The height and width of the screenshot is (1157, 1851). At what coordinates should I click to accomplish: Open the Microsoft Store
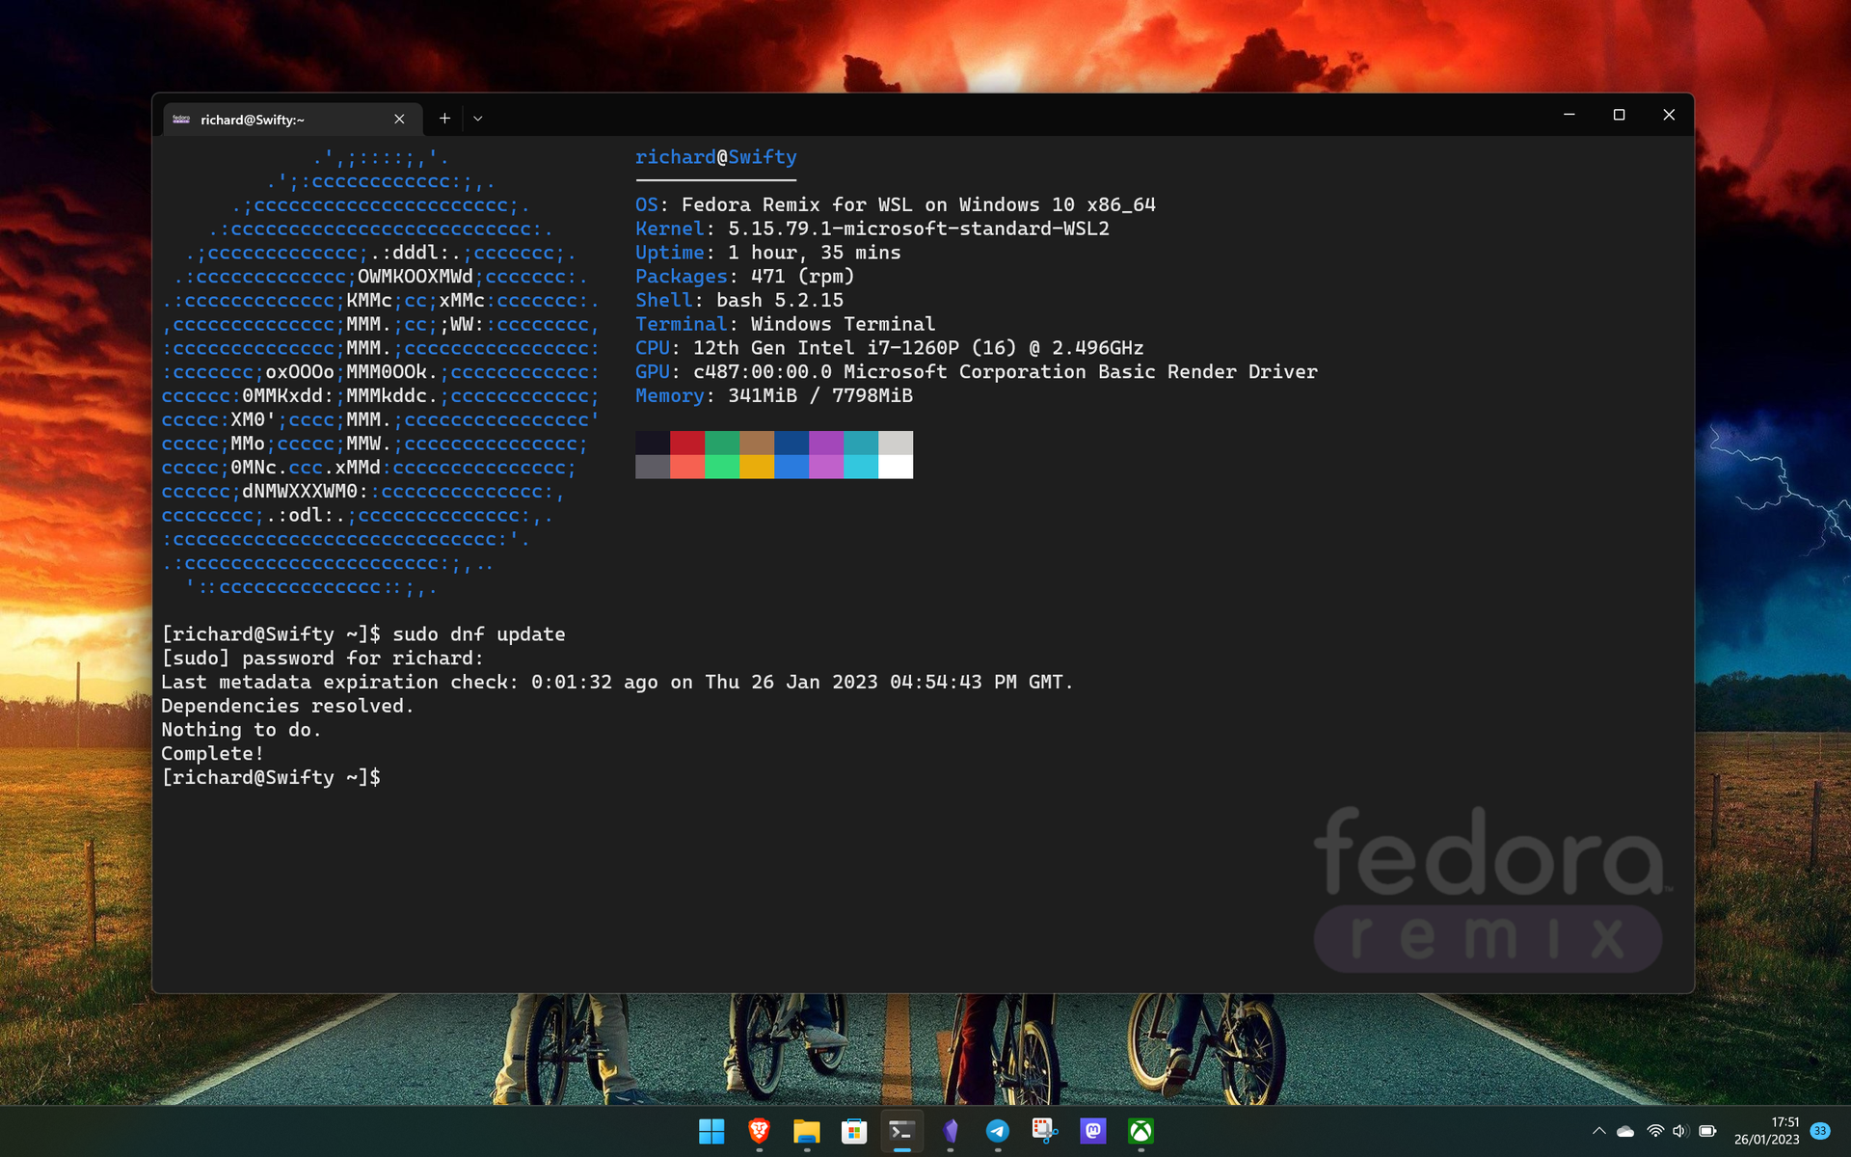point(853,1132)
